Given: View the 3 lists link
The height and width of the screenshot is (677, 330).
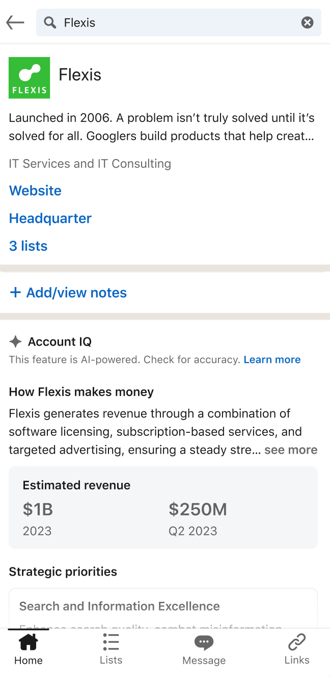Looking at the screenshot, I should click(28, 246).
